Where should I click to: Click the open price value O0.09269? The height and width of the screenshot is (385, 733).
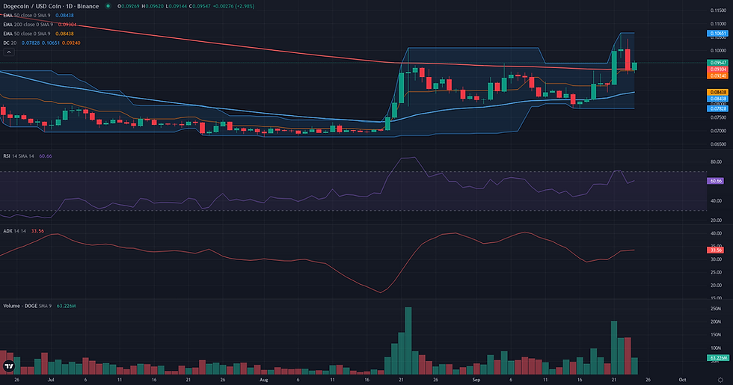129,6
